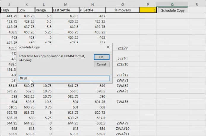Select column M header

pos(66,4)
